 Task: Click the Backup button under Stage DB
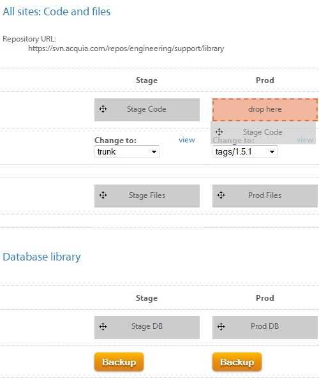point(119,362)
